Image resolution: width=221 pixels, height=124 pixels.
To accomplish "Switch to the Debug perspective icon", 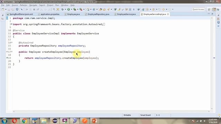I will tap(218, 9).
